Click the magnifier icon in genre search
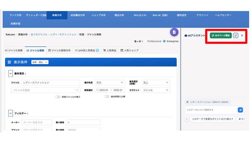The height and width of the screenshot is (142, 251). pyautogui.click(x=77, y=90)
